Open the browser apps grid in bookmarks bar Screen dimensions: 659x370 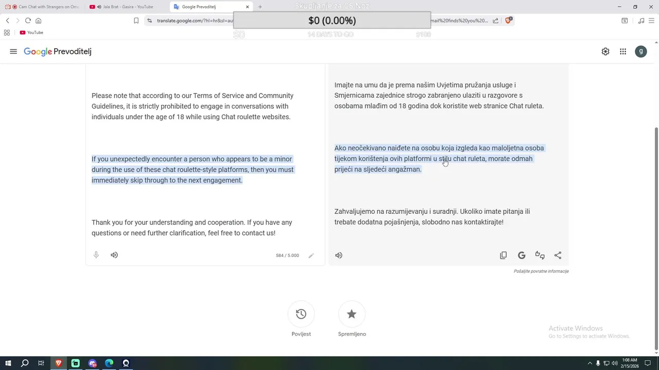coord(7,32)
